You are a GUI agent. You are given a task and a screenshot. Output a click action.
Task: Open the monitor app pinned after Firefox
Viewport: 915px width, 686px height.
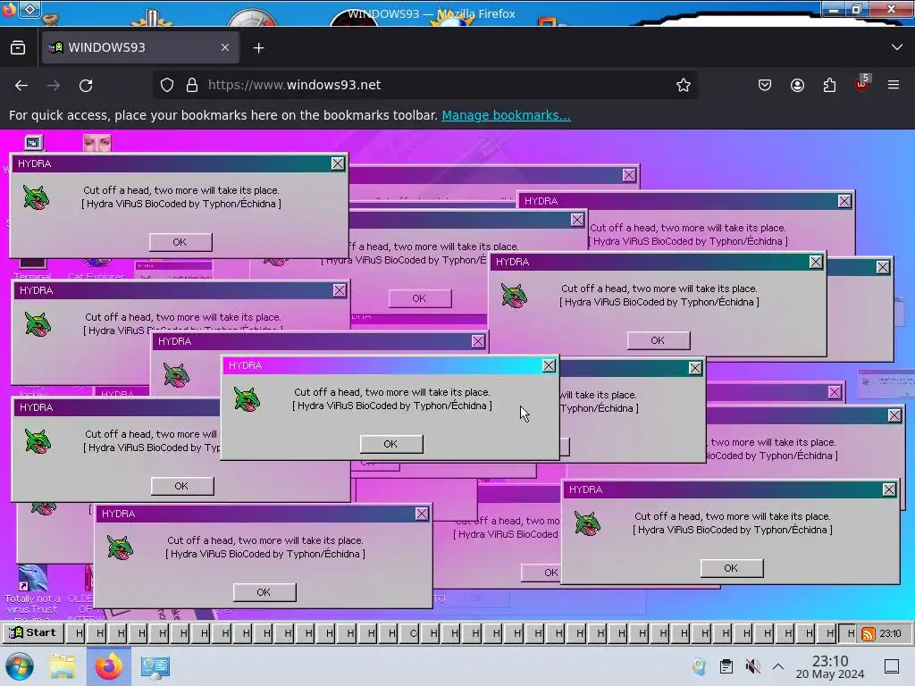(x=155, y=666)
